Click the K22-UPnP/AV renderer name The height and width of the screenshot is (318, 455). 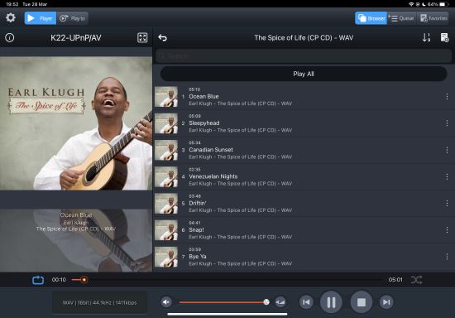pos(76,38)
